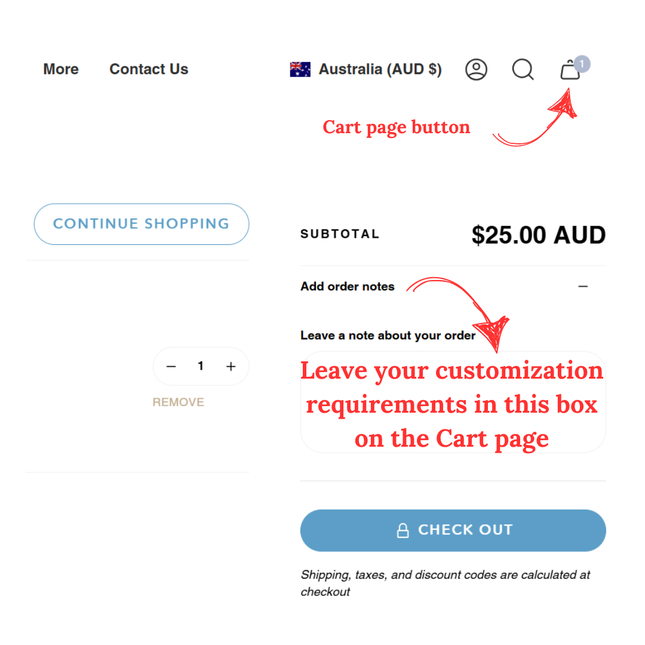The width and height of the screenshot is (645, 645).
Task: Click the search magnifier icon
Action: tap(523, 70)
